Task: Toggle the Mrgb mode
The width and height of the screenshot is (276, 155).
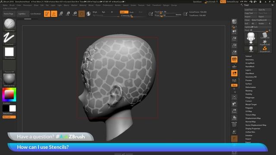Action: [95, 12]
